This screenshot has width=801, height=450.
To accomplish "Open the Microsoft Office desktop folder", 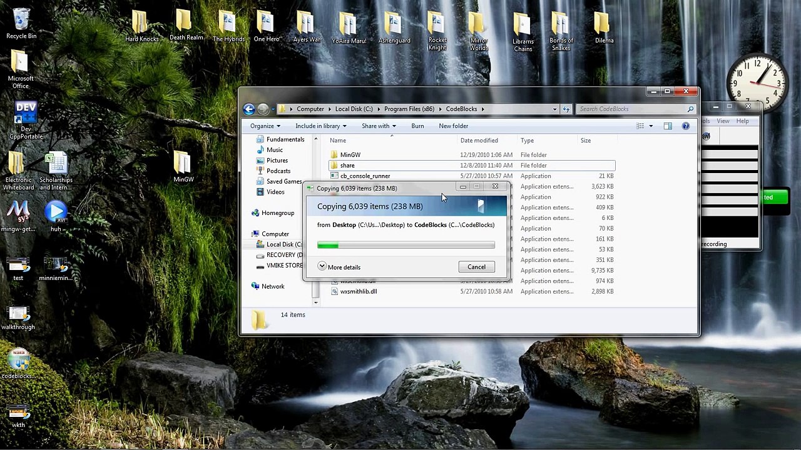I will (x=21, y=69).
